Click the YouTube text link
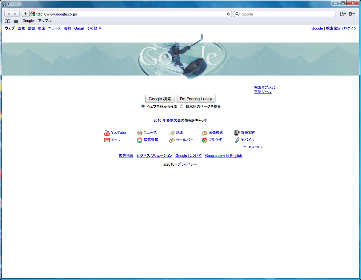 click(118, 133)
